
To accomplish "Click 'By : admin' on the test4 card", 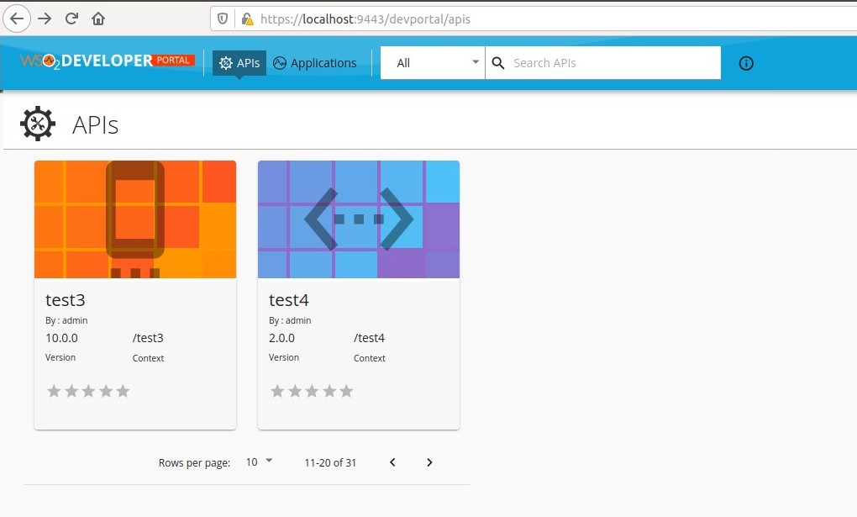I will pyautogui.click(x=290, y=320).
